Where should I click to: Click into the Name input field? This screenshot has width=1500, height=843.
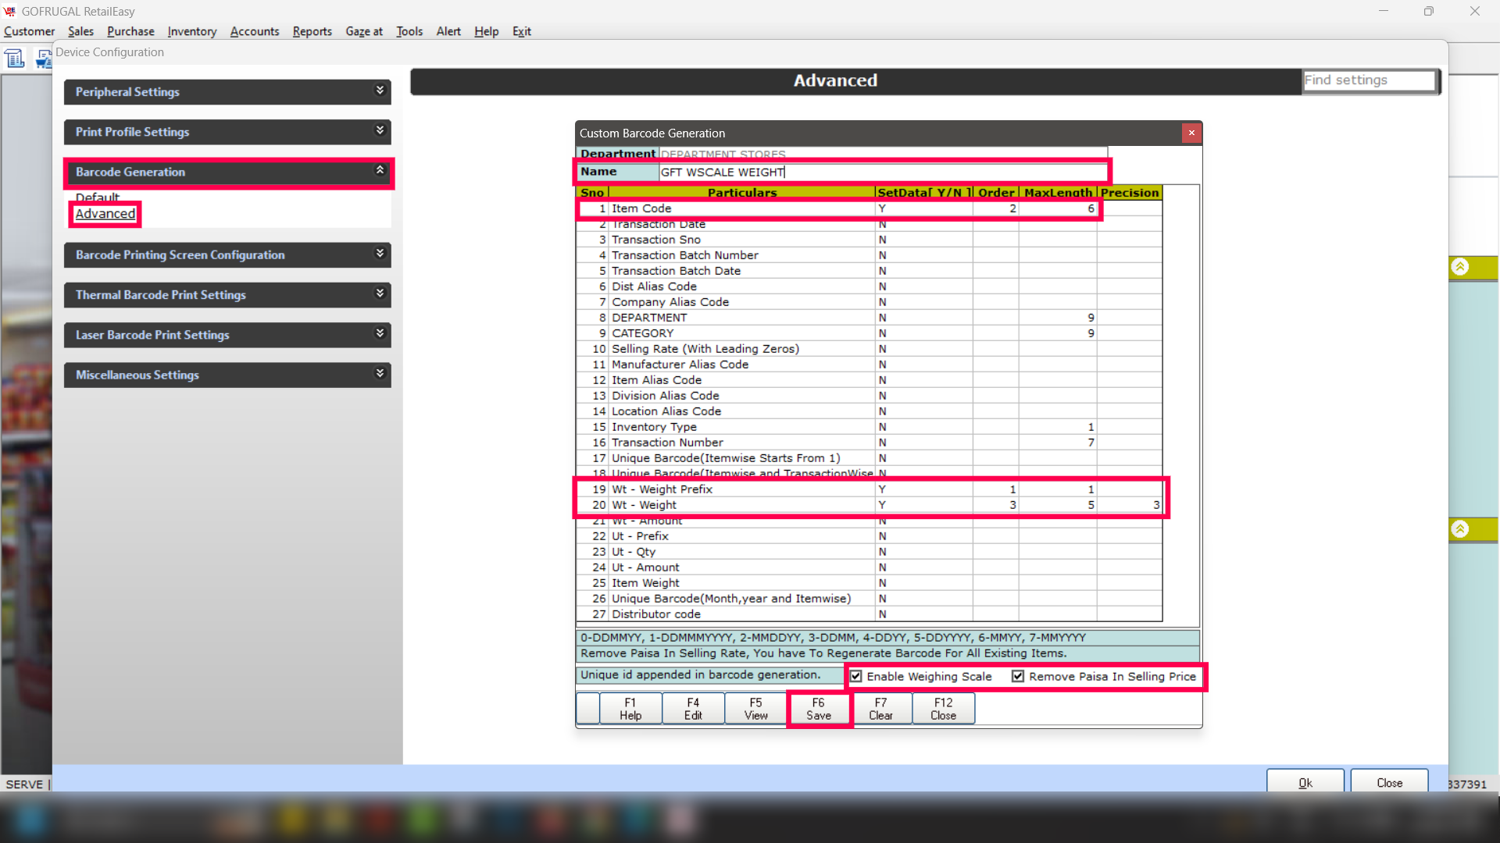(881, 173)
